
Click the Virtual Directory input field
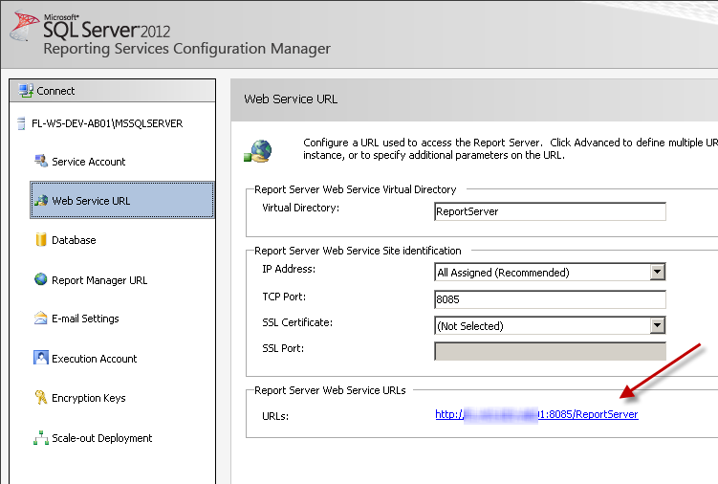(550, 211)
